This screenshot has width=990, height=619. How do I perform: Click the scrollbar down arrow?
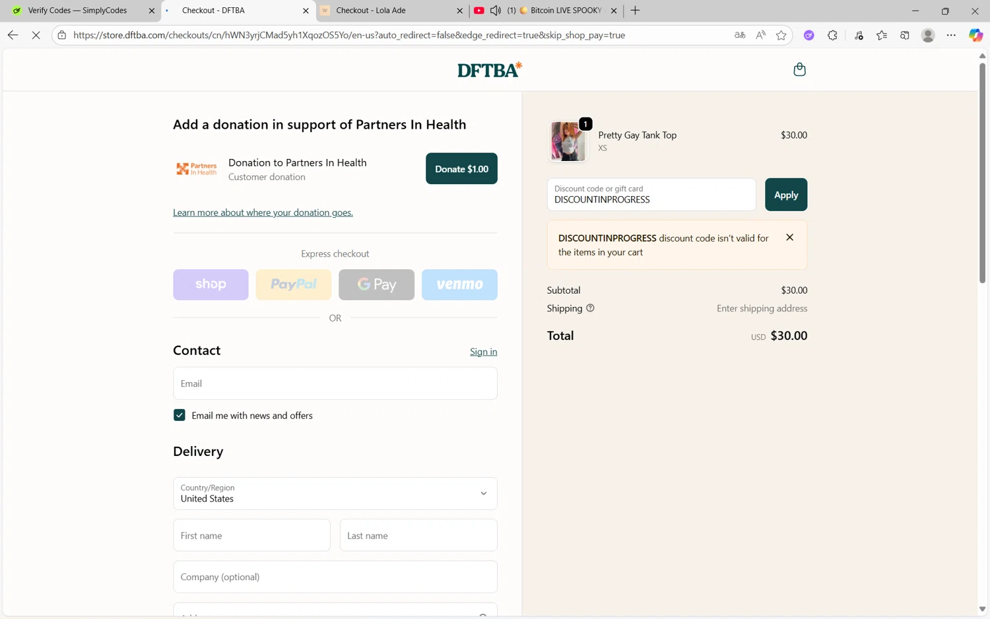pos(982,609)
